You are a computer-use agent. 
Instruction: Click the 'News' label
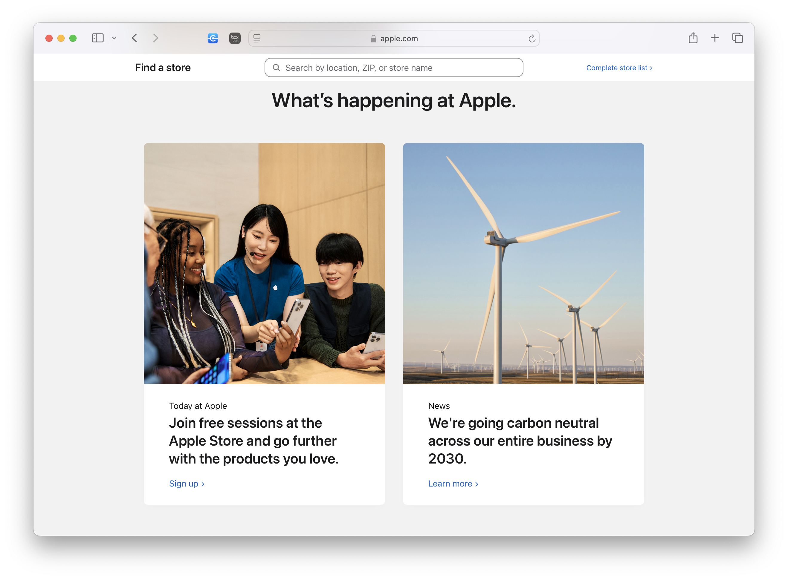pos(439,406)
